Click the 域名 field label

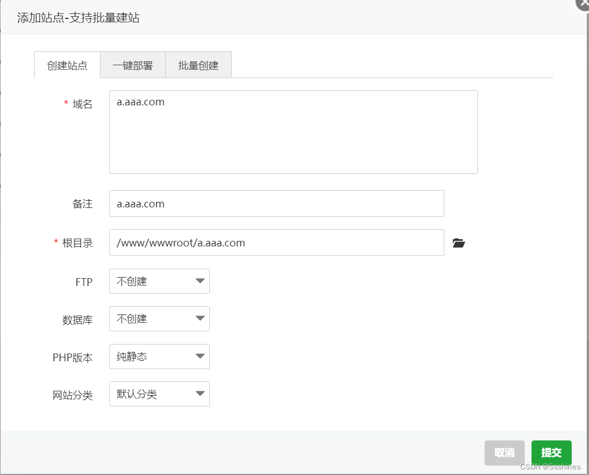[82, 104]
